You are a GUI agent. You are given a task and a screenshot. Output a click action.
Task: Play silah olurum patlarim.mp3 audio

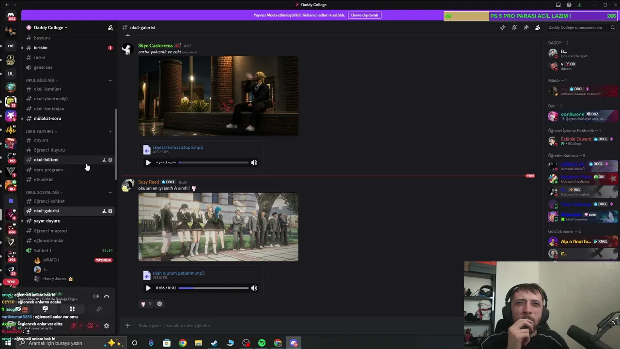[x=148, y=288]
